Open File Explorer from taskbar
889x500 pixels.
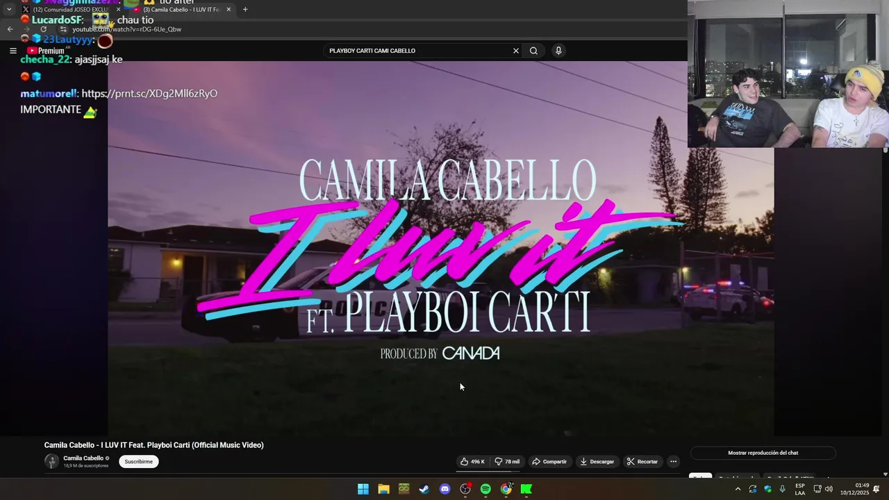pos(383,489)
